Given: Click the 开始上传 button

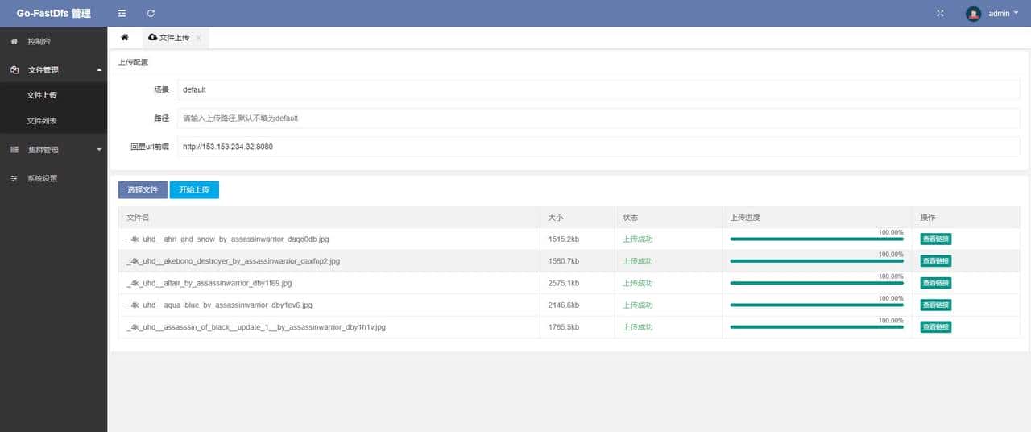Looking at the screenshot, I should 194,190.
